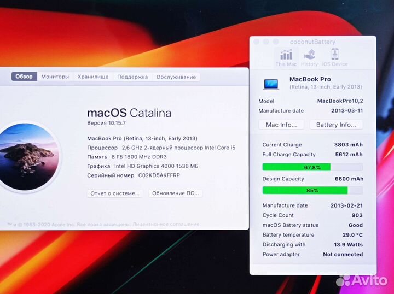
Task: Open the Поддержка tab
Action: coord(132,77)
